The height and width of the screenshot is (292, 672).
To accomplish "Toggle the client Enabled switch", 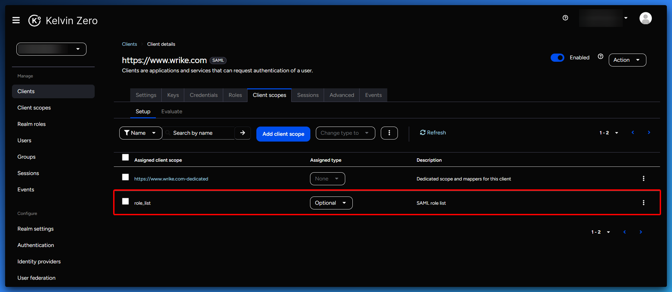I will coord(557,58).
